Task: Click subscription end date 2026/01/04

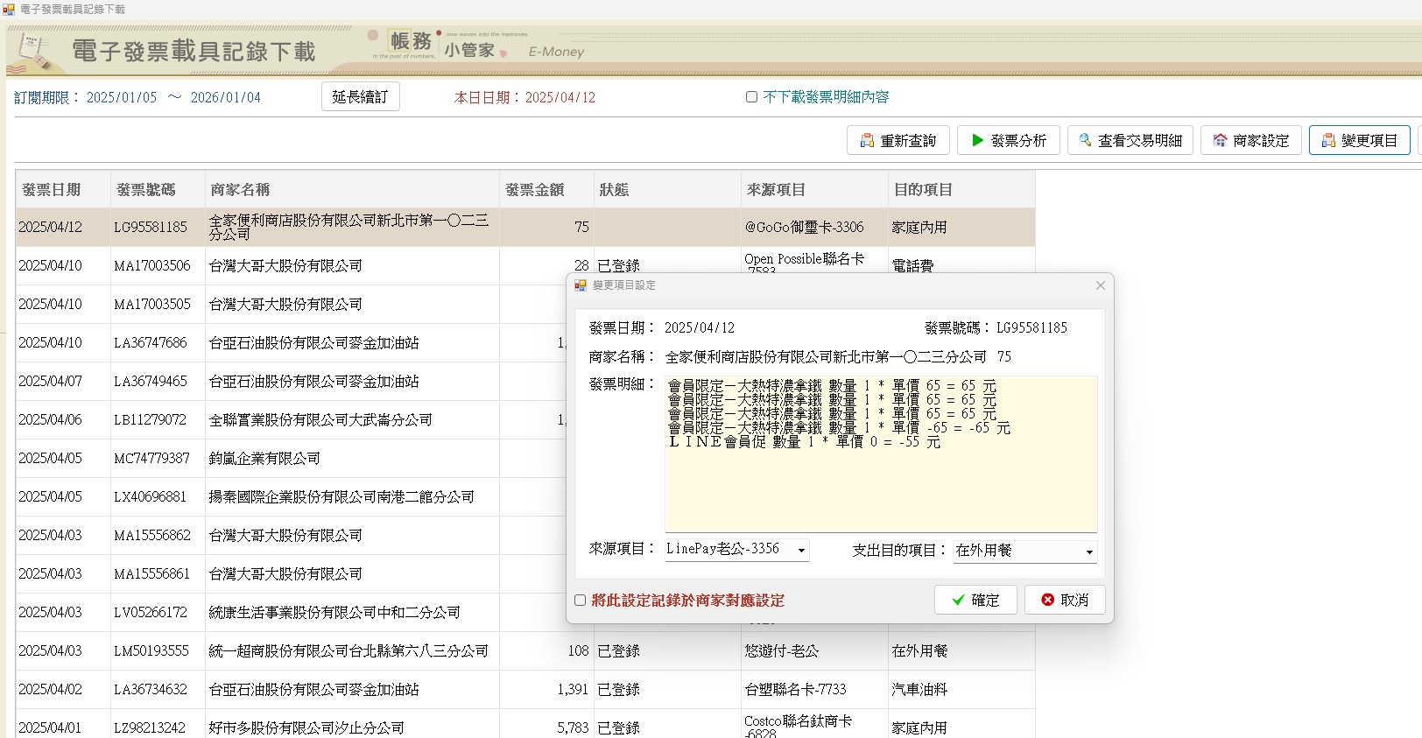Action: pos(226,97)
